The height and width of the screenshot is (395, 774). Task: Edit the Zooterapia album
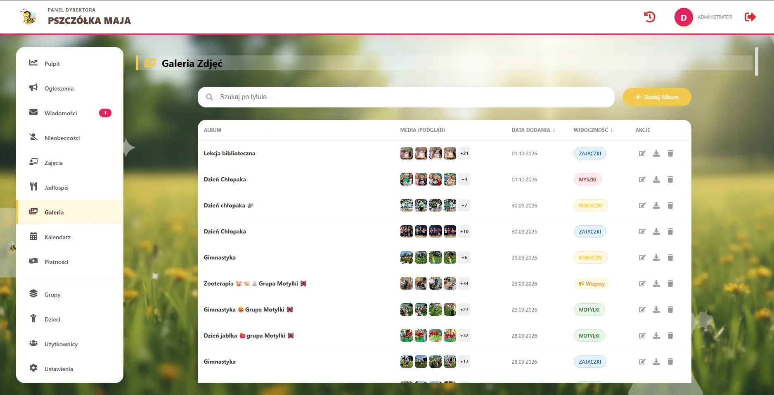click(642, 284)
